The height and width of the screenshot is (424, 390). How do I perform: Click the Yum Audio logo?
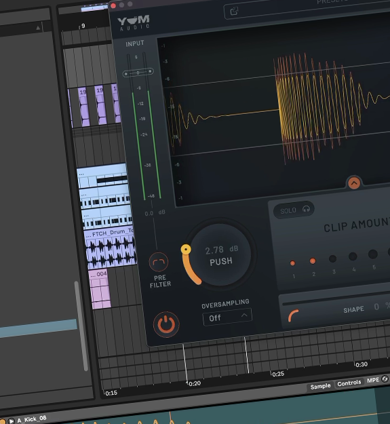click(134, 22)
